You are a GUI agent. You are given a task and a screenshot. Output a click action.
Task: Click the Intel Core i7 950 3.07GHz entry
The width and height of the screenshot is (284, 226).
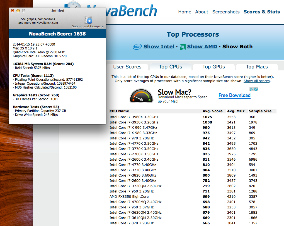coord(132,207)
